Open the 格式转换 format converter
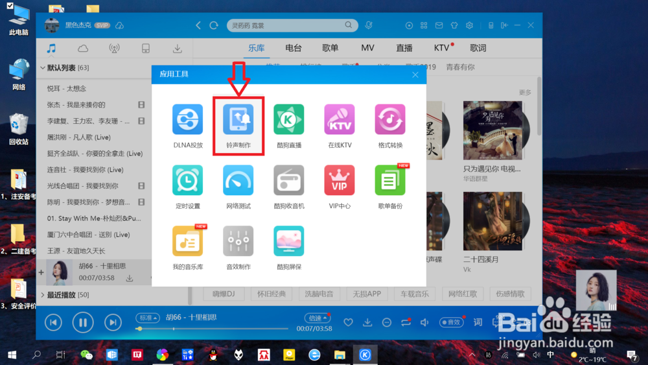648x365 pixels. (390, 126)
